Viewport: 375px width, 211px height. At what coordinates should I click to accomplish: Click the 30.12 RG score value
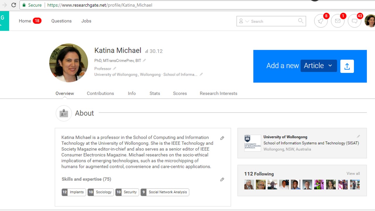[x=156, y=51]
